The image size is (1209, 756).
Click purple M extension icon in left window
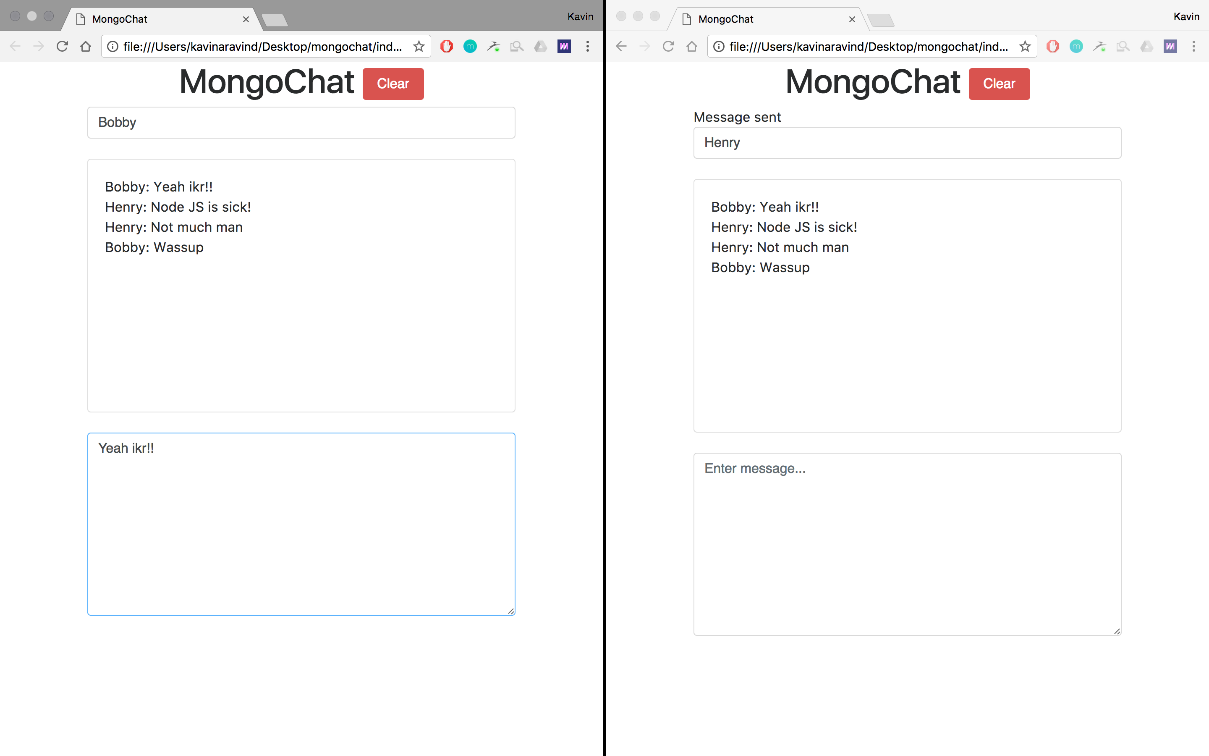coord(564,47)
